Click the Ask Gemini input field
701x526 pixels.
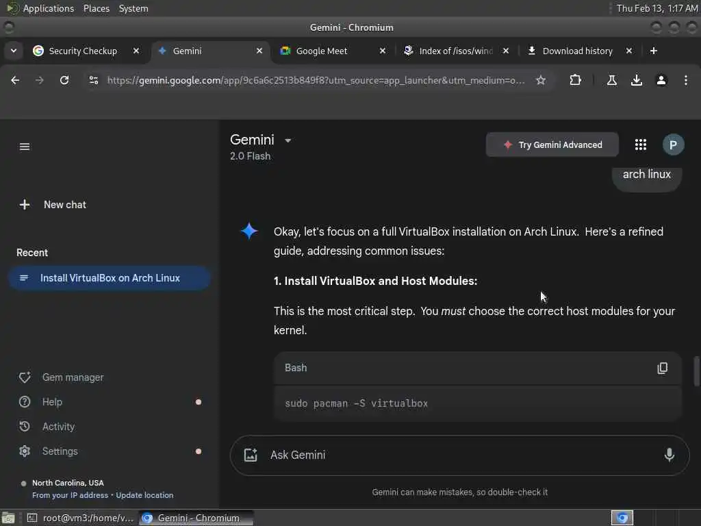[x=459, y=455]
